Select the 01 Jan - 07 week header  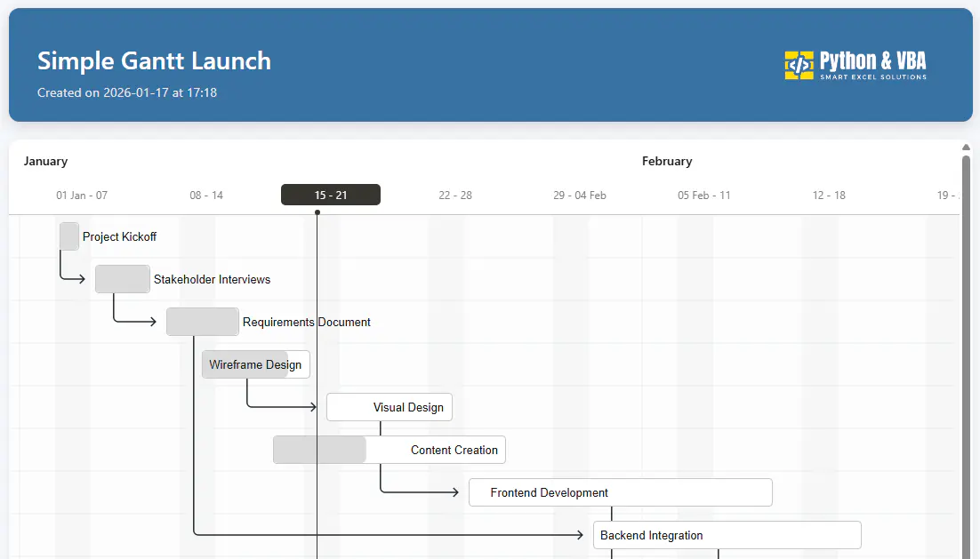click(82, 195)
